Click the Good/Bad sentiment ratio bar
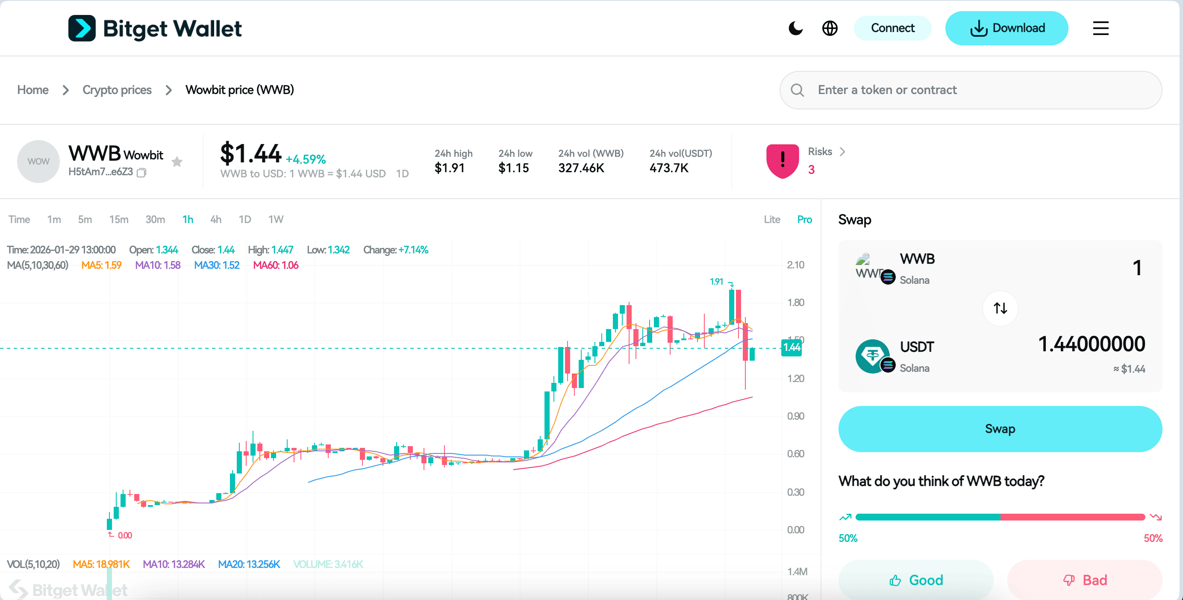The image size is (1183, 600). [x=1000, y=517]
